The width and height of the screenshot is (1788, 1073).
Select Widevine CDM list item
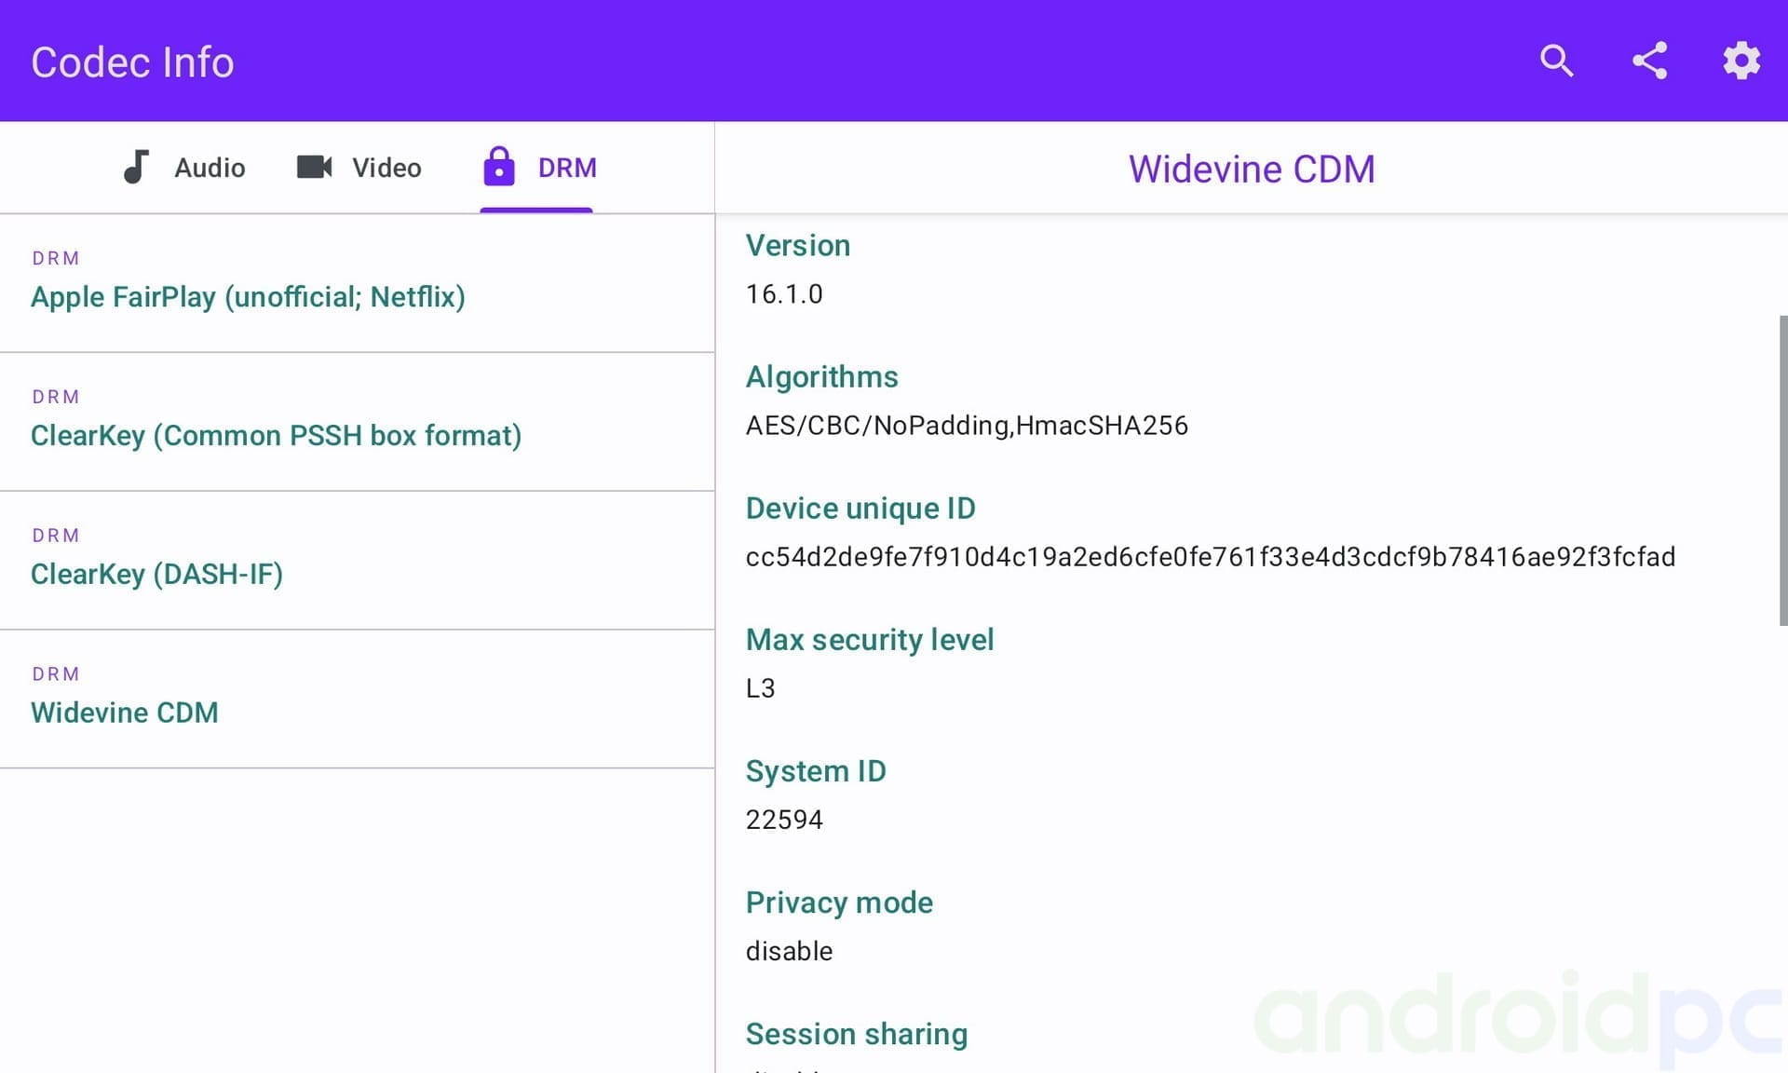pyautogui.click(x=125, y=713)
